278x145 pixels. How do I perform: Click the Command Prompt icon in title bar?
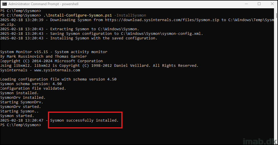pyautogui.click(x=5, y=4)
